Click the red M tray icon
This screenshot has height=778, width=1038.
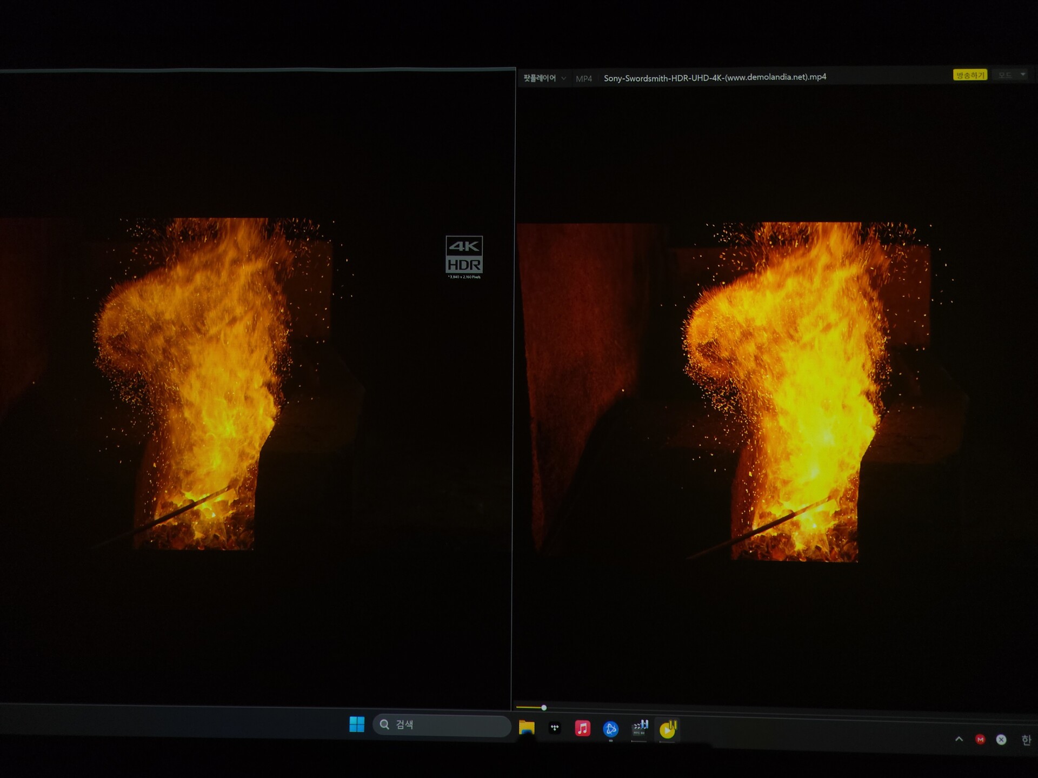point(980,740)
